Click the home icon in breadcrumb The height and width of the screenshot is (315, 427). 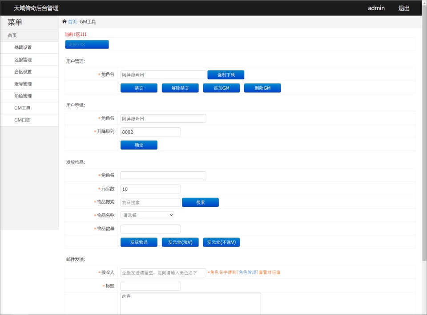[64, 22]
